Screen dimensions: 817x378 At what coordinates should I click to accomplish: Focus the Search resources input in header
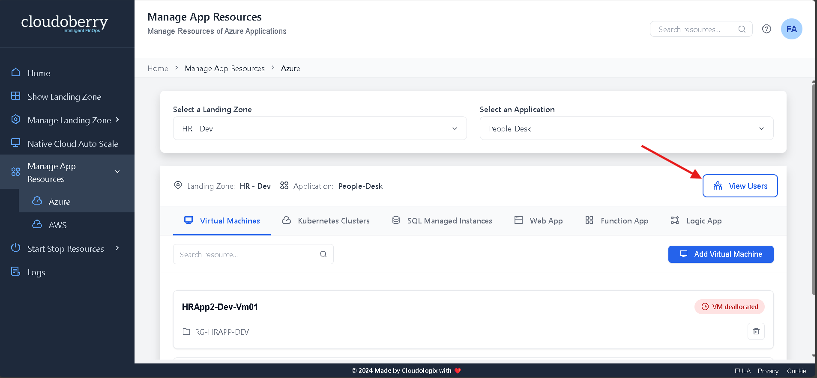[701, 29]
